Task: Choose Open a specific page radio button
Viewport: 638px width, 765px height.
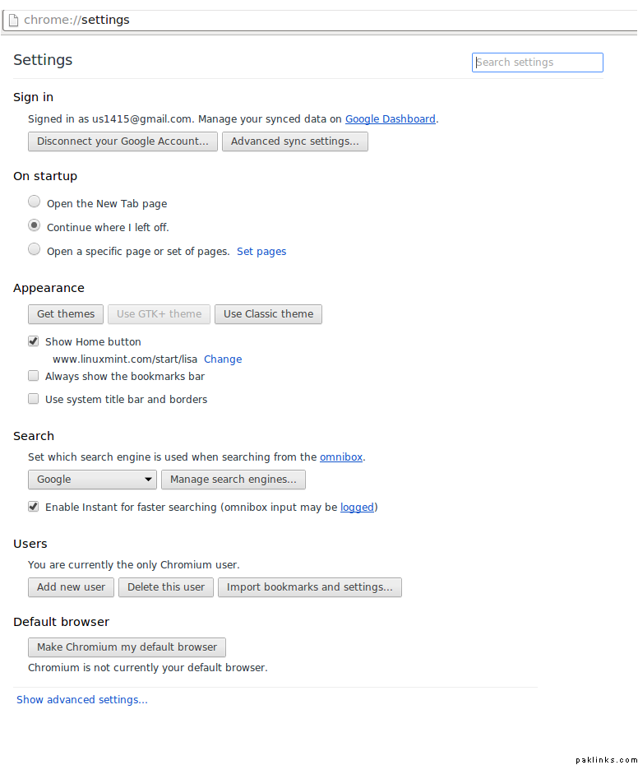Action: [34, 249]
